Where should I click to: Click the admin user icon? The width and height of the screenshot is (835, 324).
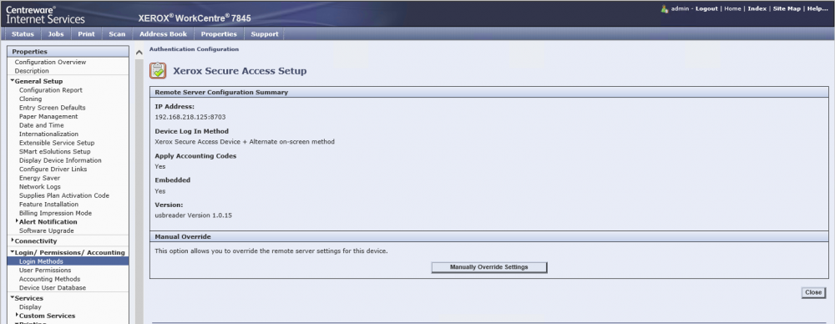[664, 9]
